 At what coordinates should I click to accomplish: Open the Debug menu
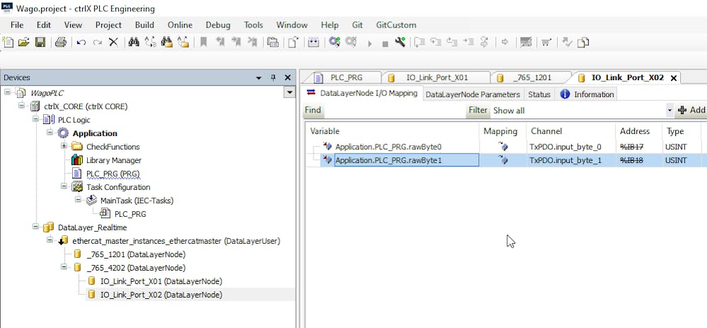point(218,25)
